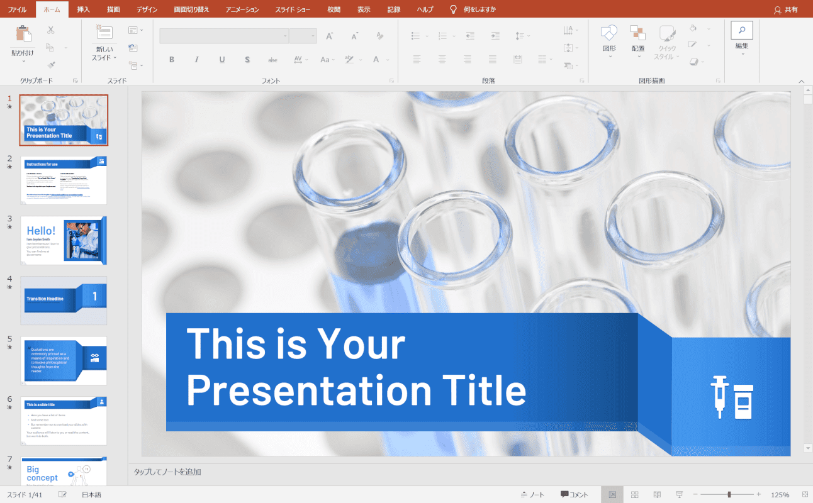
Task: Click the ノート (Notes) button
Action: point(532,495)
